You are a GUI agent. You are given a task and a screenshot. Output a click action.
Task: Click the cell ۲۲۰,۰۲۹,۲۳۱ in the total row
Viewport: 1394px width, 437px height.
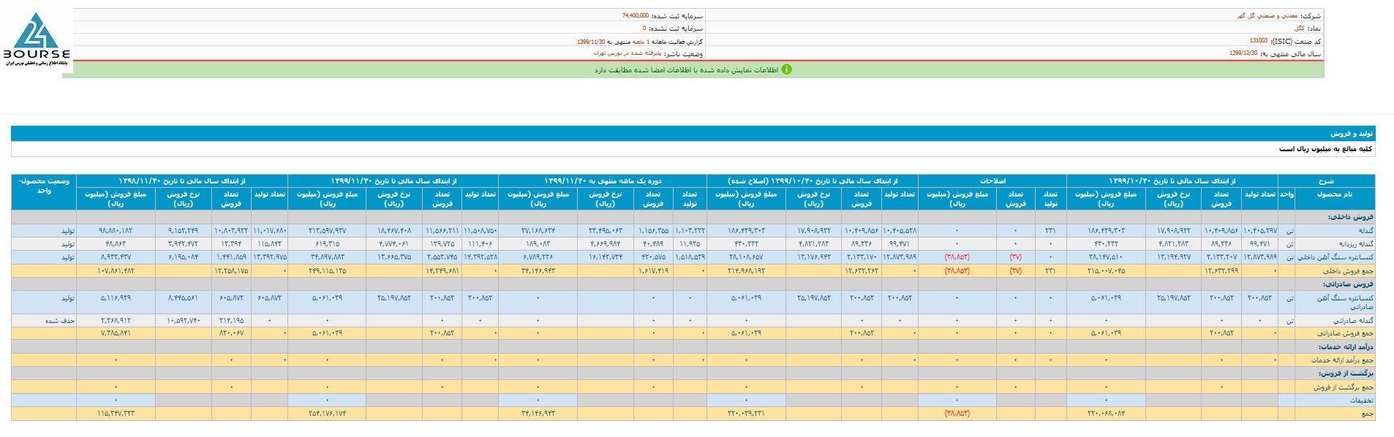[746, 414]
